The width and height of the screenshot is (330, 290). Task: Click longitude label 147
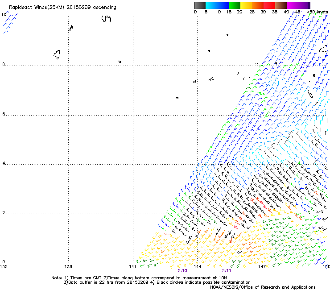(262, 267)
